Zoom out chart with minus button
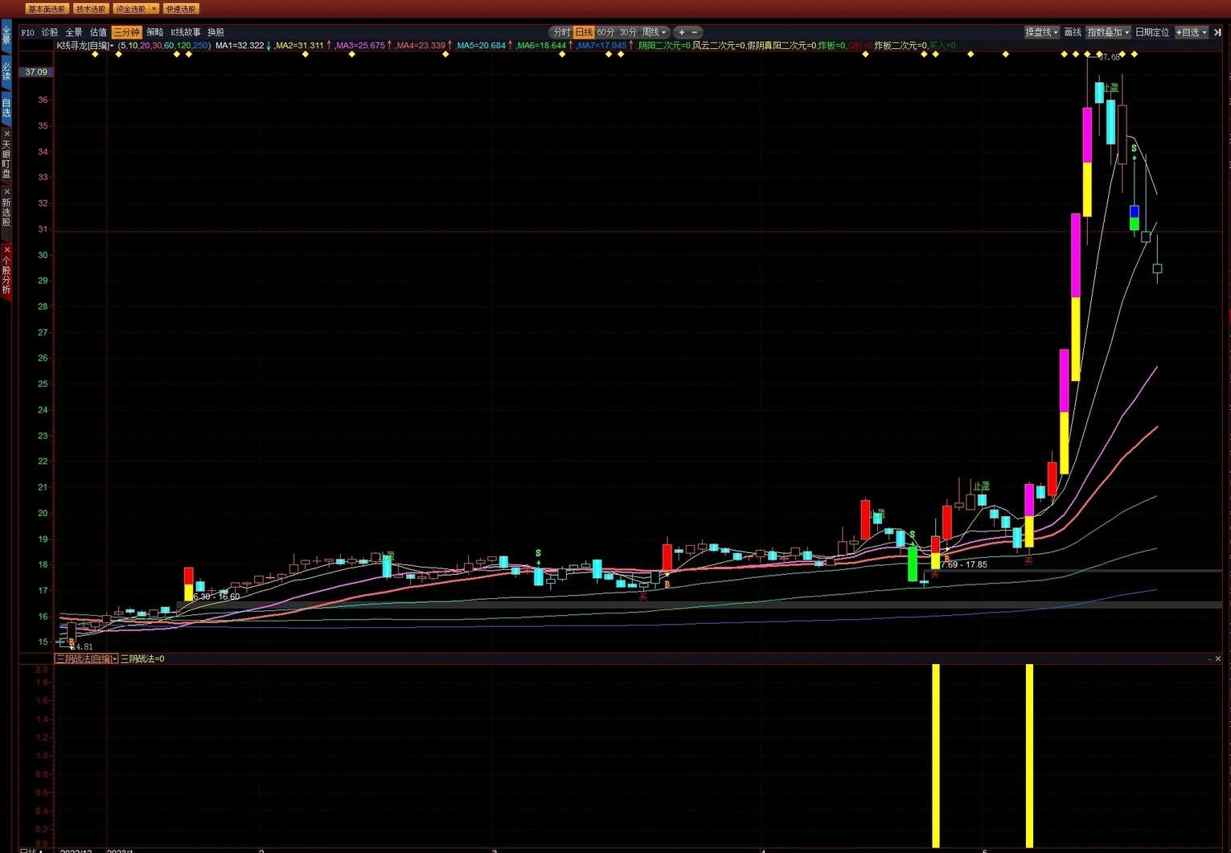This screenshot has height=853, width=1231. pyautogui.click(x=695, y=33)
